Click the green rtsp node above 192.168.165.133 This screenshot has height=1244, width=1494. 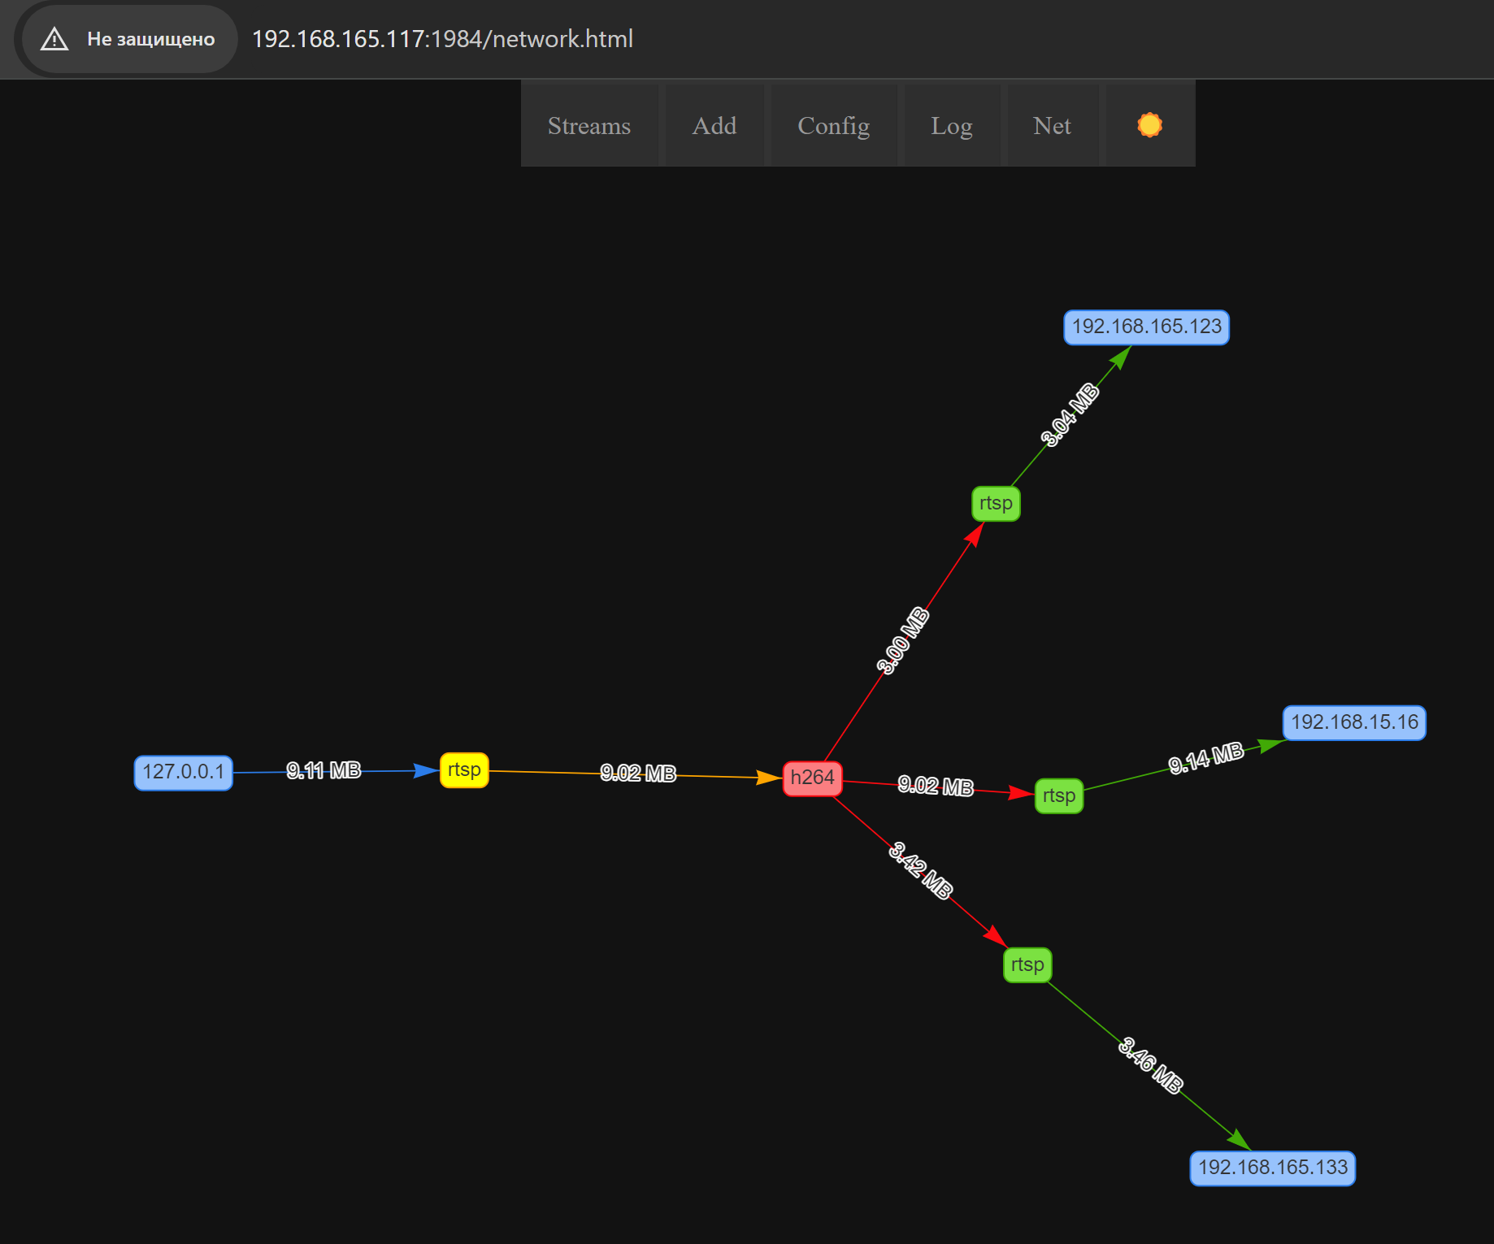[x=1027, y=965]
